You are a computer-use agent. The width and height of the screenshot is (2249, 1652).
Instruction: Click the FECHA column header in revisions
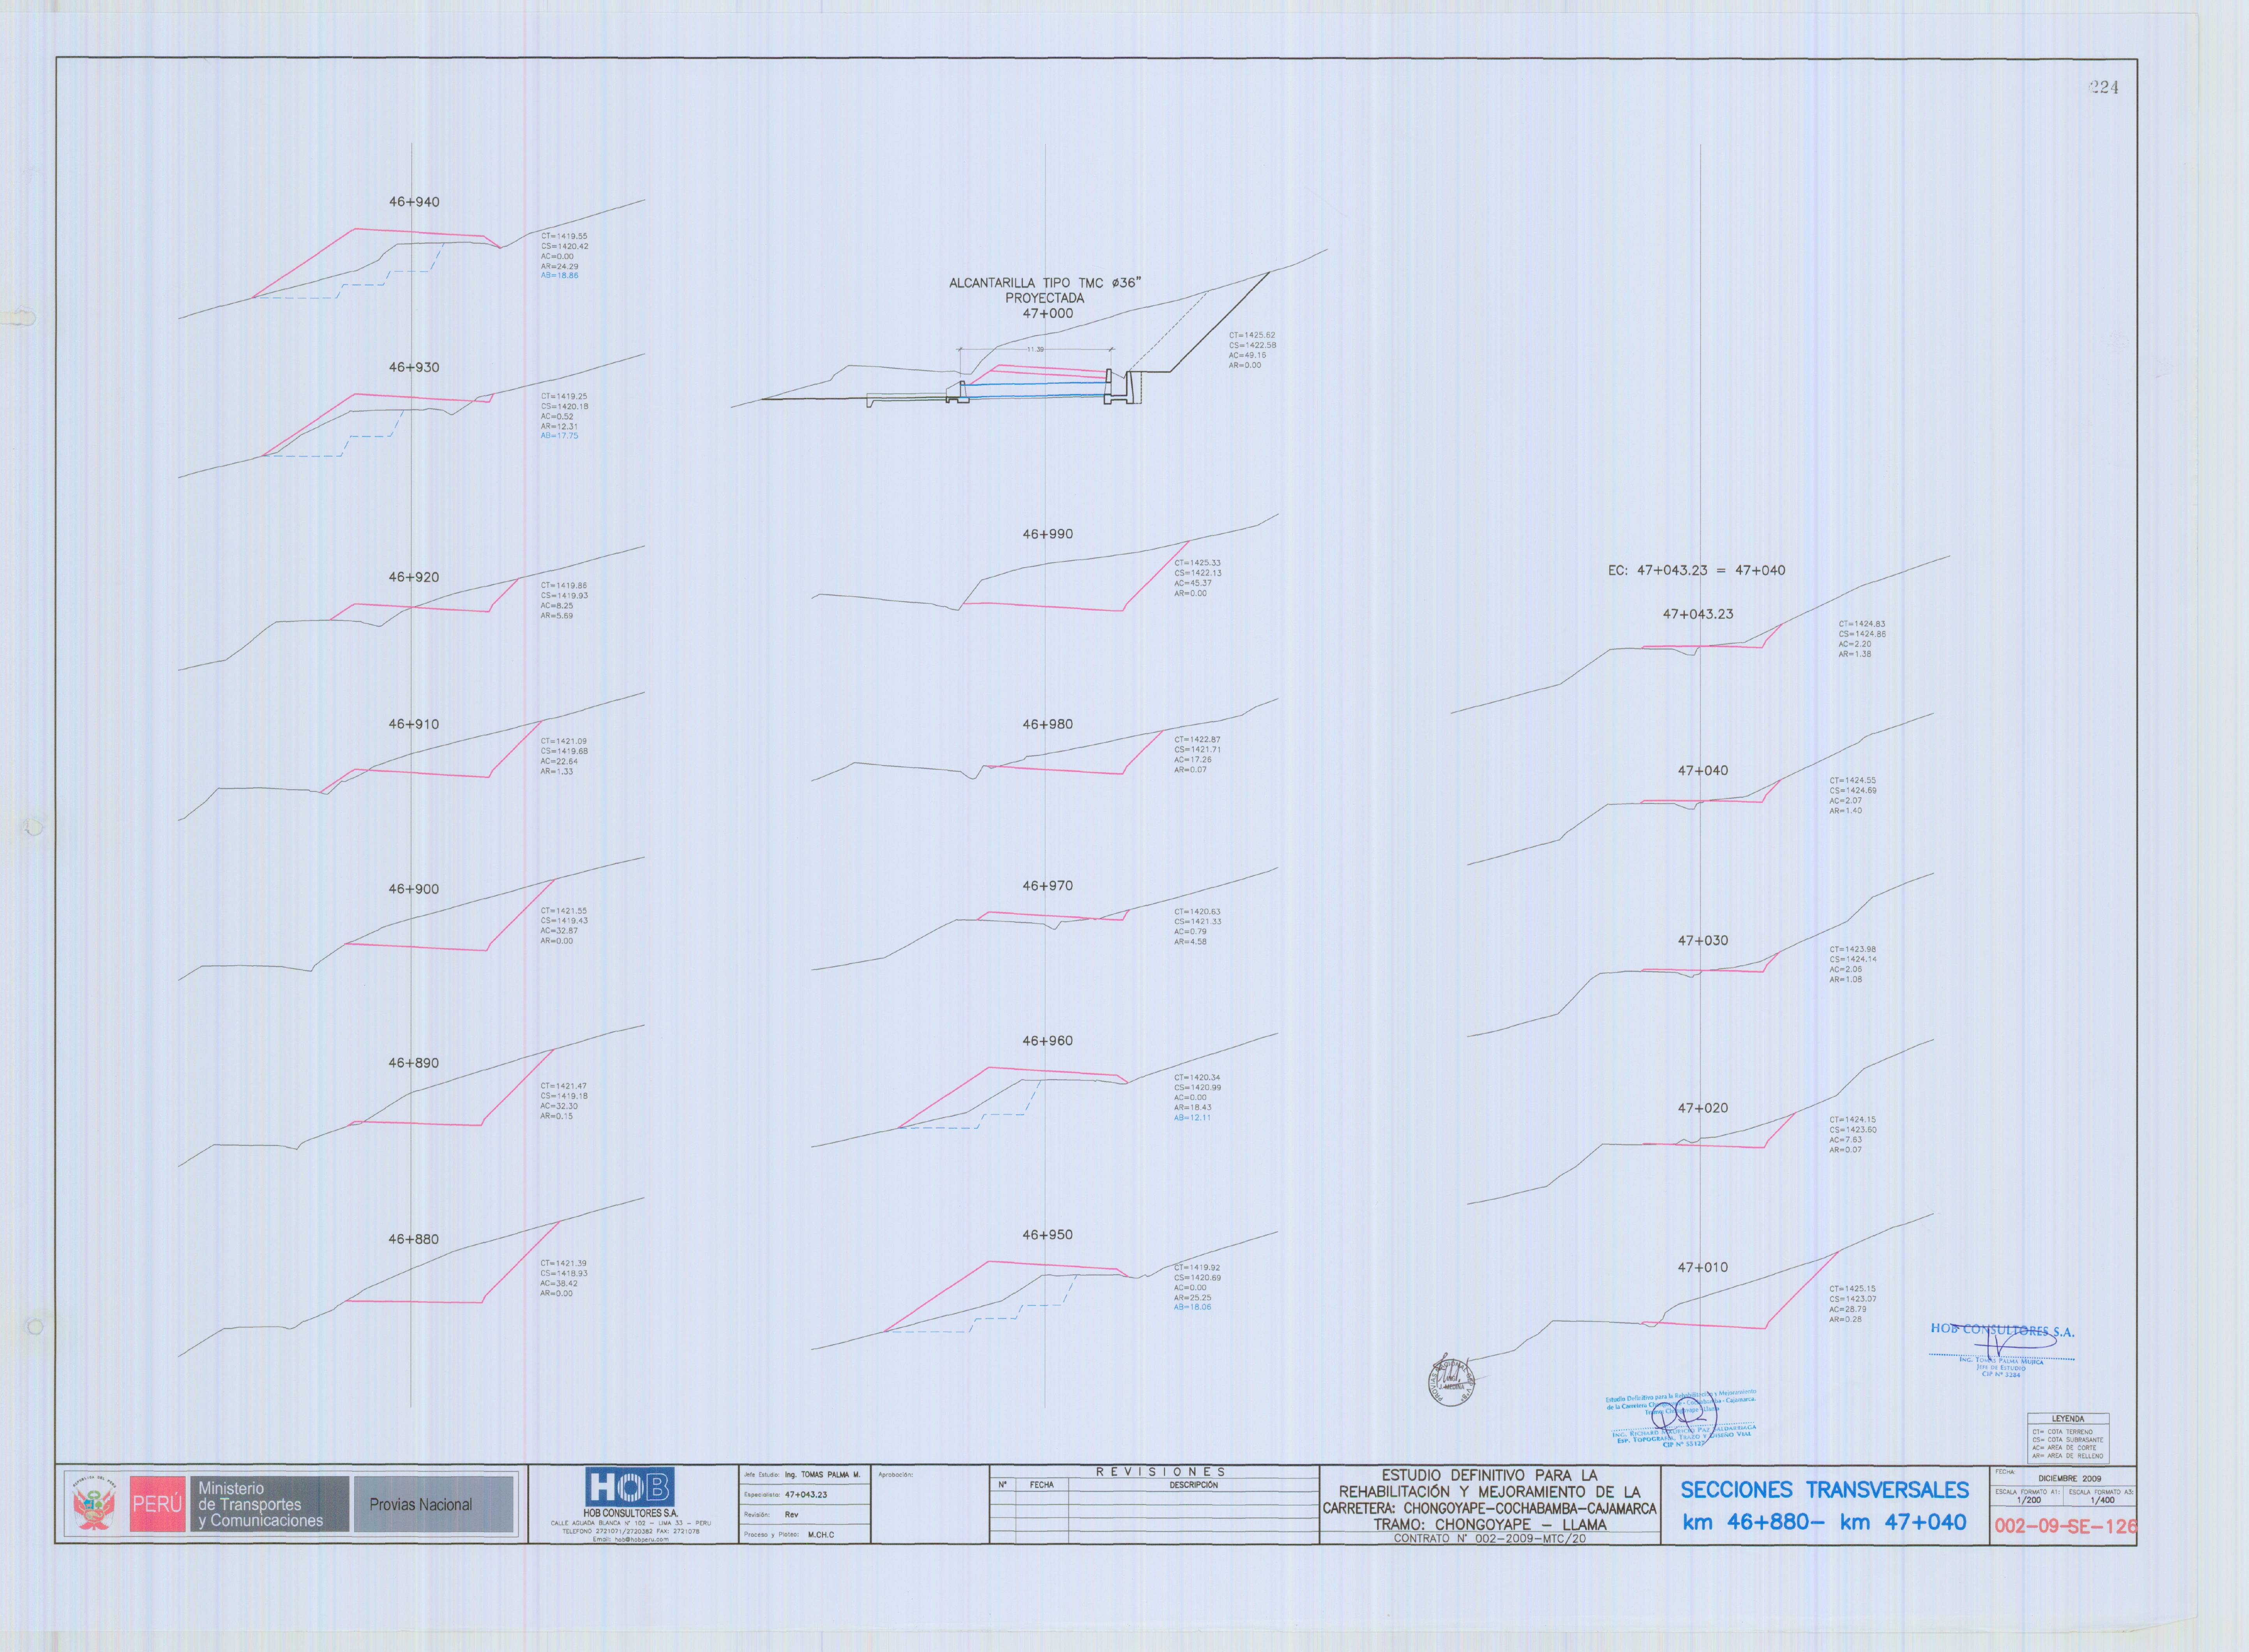tap(1041, 1485)
